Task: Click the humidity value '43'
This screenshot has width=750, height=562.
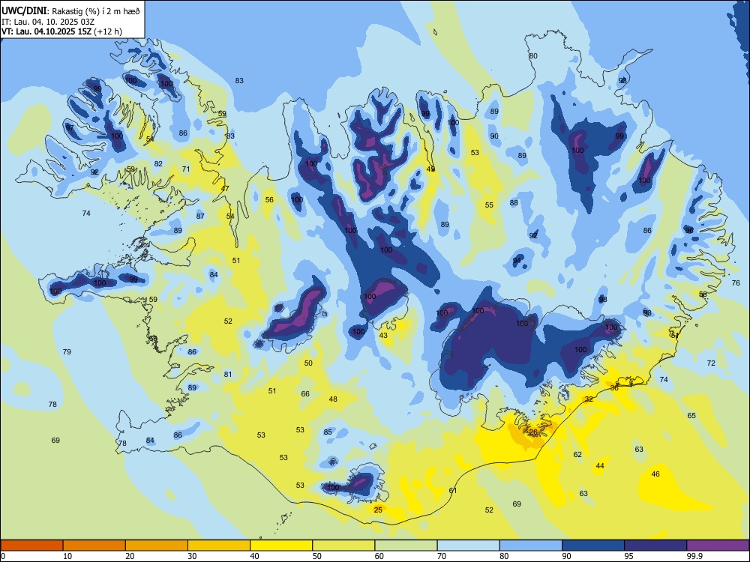Action: [x=383, y=336]
